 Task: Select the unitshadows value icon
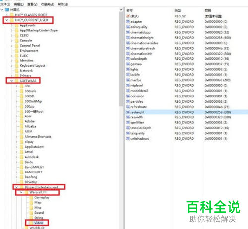[128, 138]
